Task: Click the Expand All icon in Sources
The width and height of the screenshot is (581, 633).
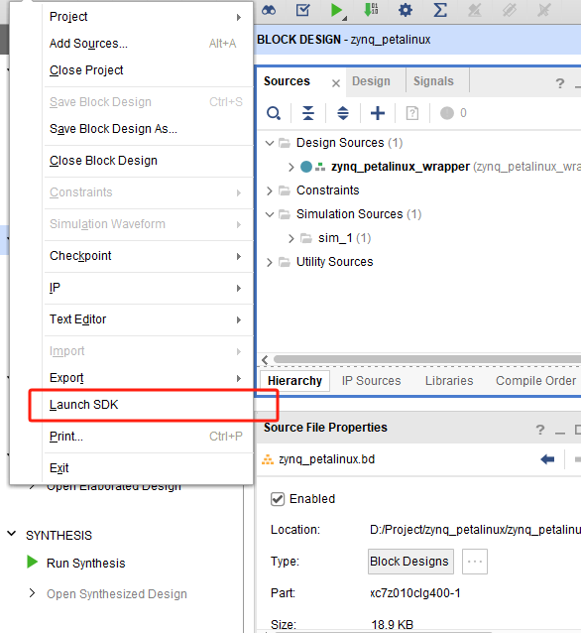Action: [x=343, y=113]
